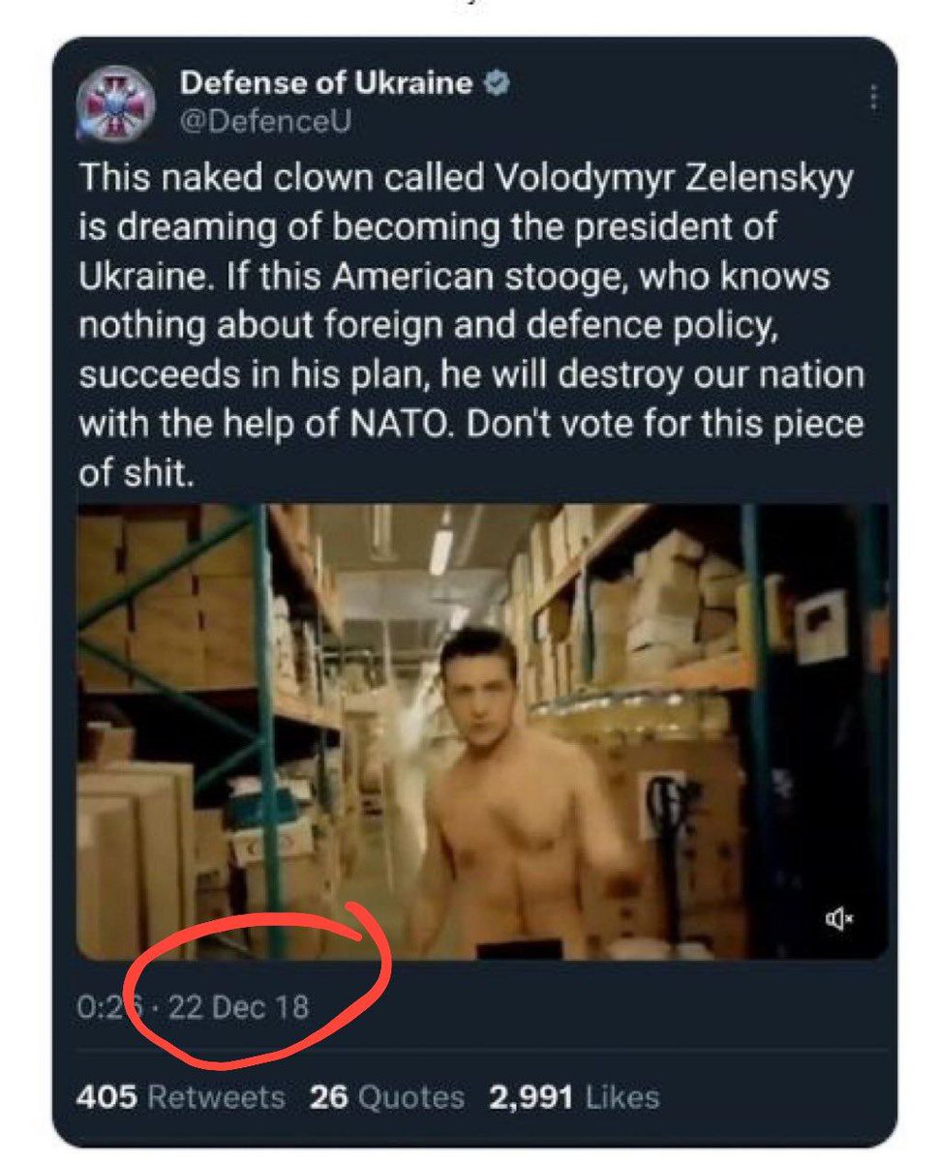The width and height of the screenshot is (939, 1161).
Task: View the 26 Quotes list
Action: pyautogui.click(x=386, y=1097)
